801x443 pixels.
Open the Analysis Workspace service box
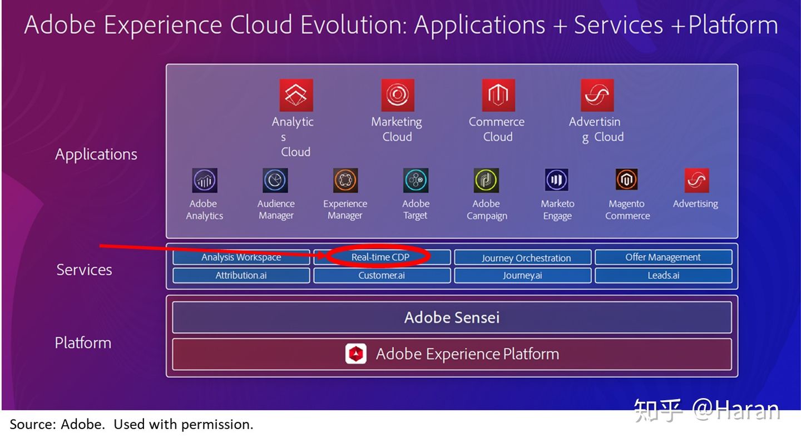click(x=241, y=257)
